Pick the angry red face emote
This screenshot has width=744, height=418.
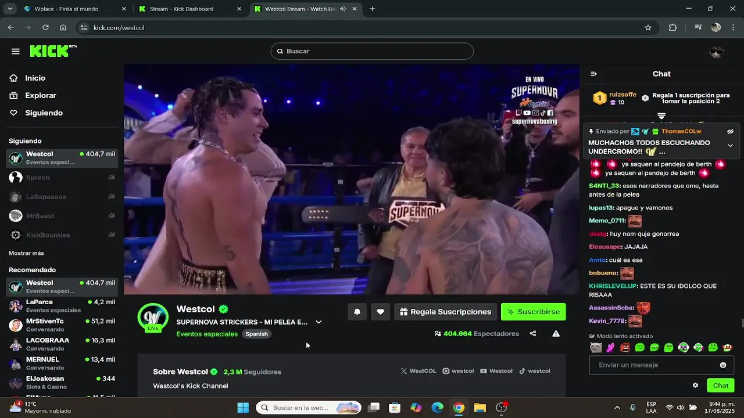[625, 348]
